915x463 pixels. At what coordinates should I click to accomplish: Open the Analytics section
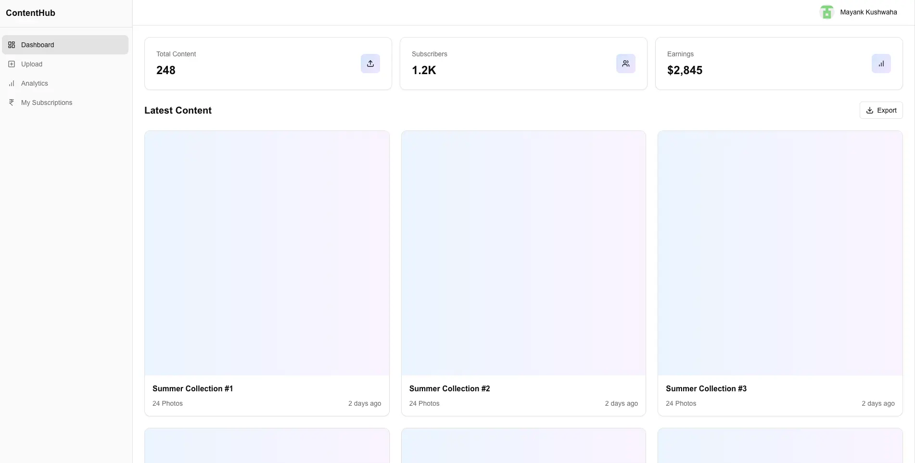coord(65,83)
